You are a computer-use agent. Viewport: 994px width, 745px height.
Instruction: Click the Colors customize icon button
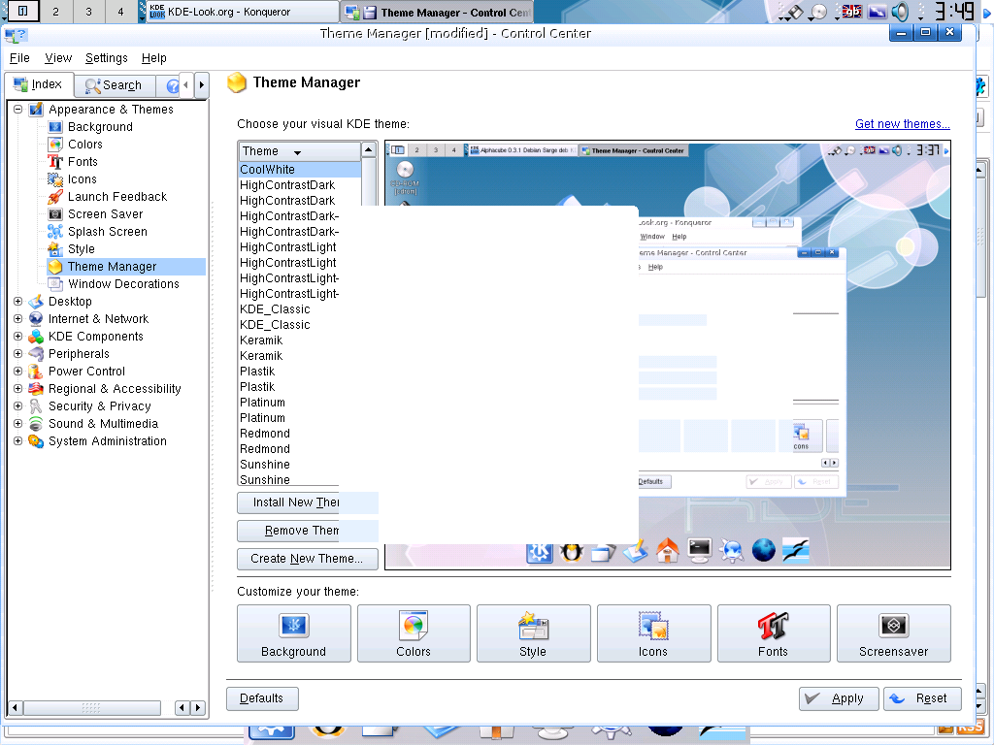coord(414,633)
